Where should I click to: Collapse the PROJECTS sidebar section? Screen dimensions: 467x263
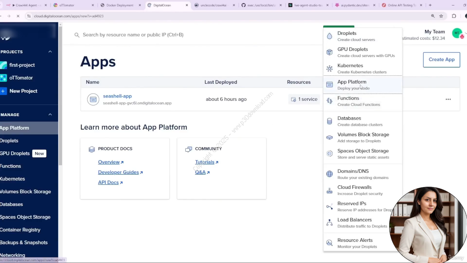pos(50,52)
